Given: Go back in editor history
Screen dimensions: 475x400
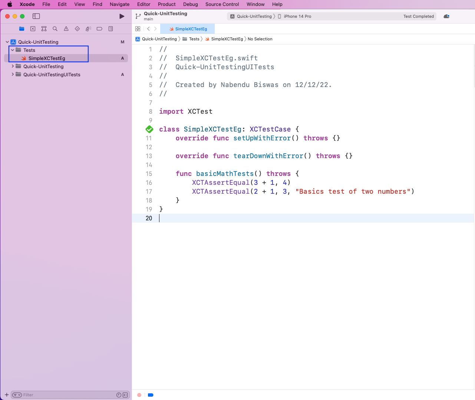Looking at the screenshot, I should (148, 29).
